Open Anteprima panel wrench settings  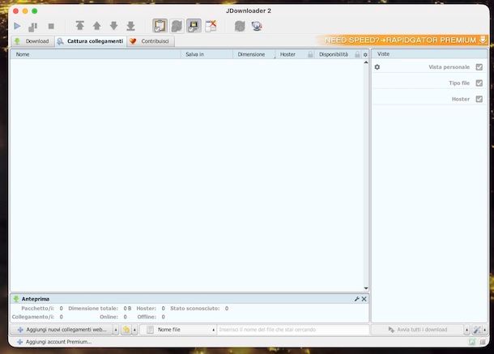pyautogui.click(x=357, y=299)
